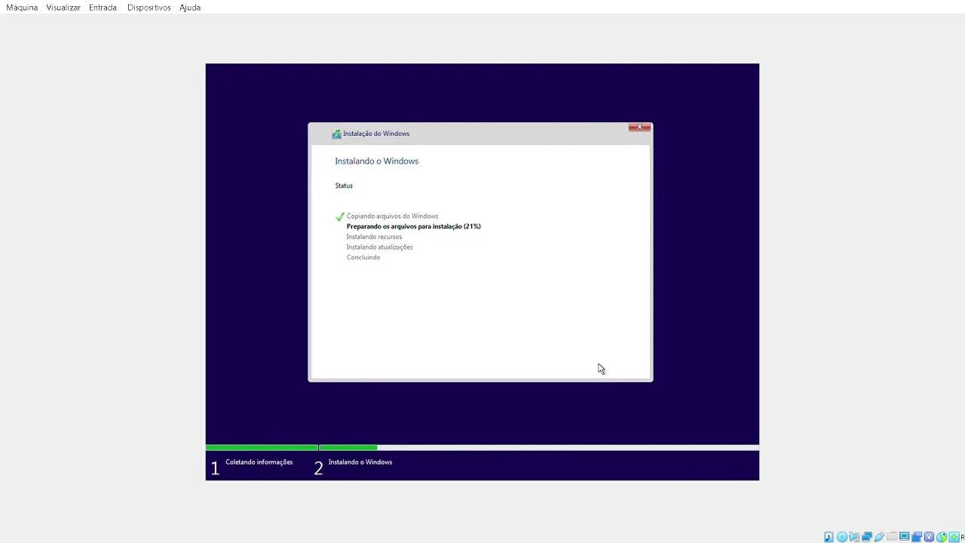Click the virtualization V status icon
Image resolution: width=965 pixels, height=543 pixels.
pyautogui.click(x=929, y=537)
